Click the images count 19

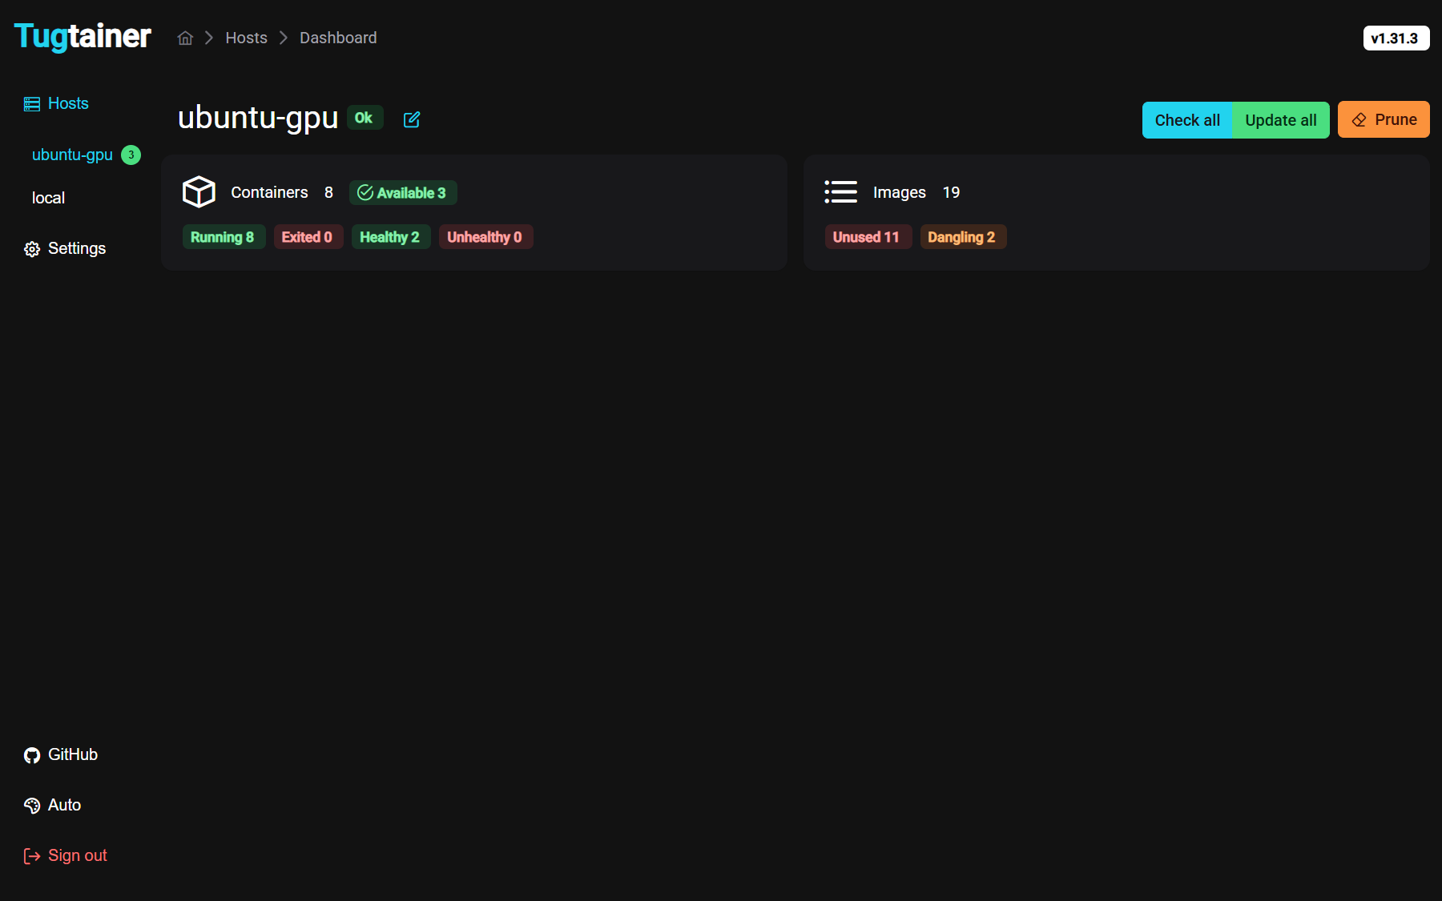[x=951, y=192]
